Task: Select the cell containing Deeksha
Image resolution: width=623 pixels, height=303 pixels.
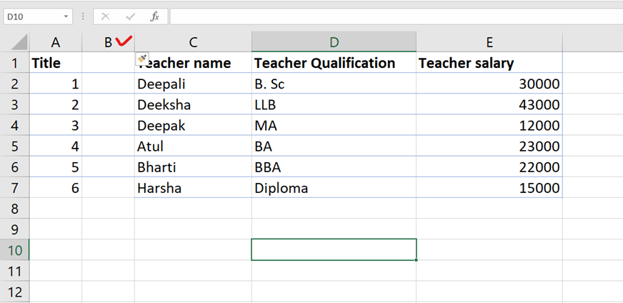Action: (x=193, y=105)
